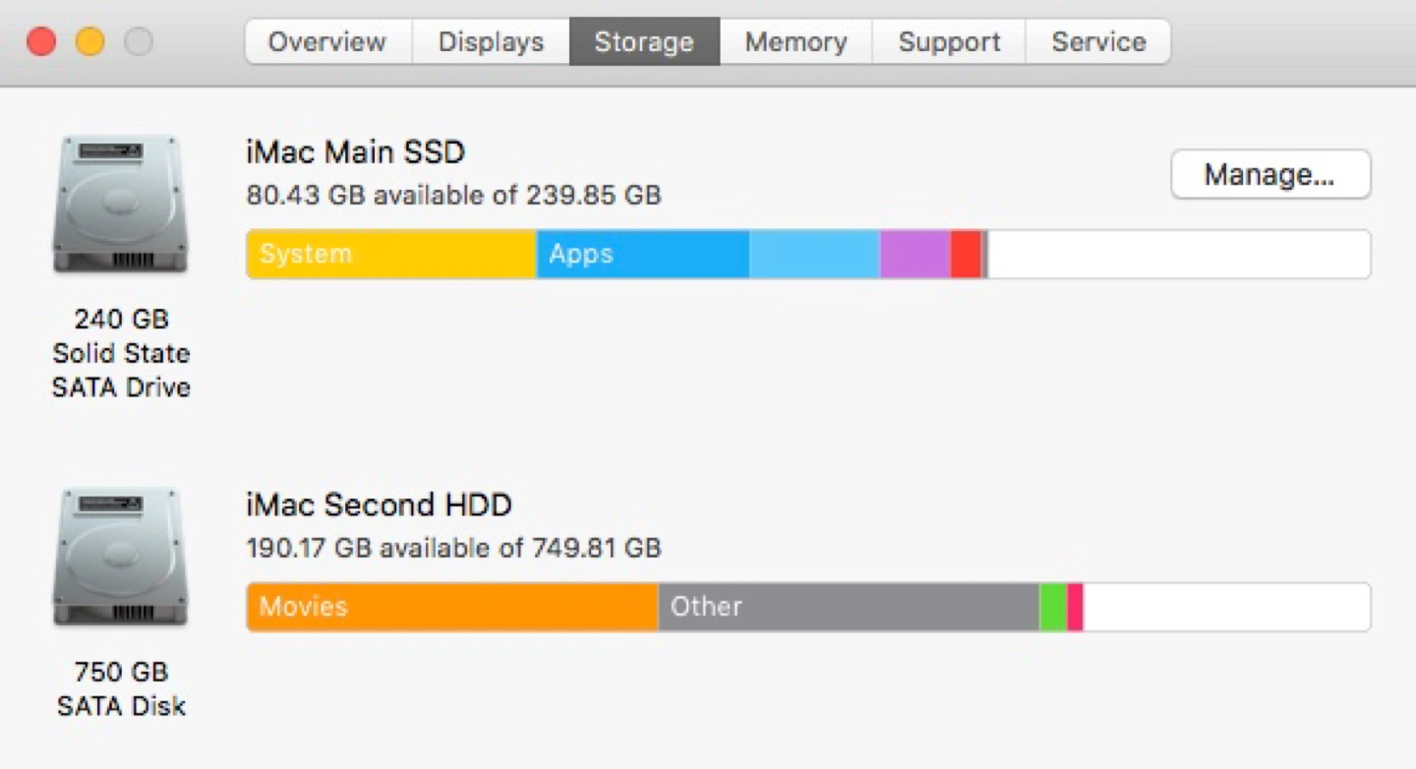Click the yellow System storage segment
1416x769 pixels.
(x=391, y=255)
